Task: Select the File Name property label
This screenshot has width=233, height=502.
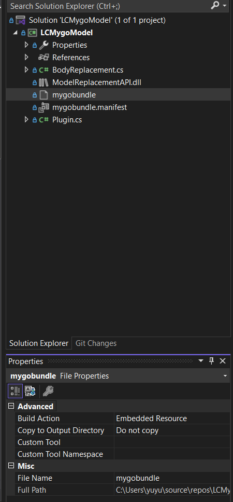Action: point(35,478)
